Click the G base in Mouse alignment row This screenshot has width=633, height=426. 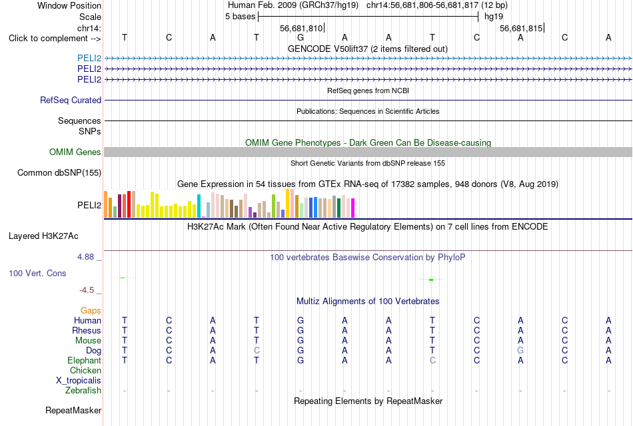301,341
